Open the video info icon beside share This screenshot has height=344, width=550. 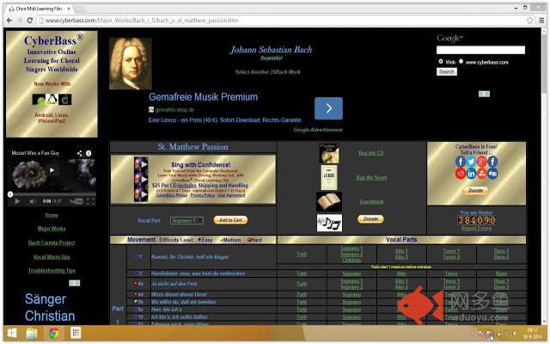click(x=89, y=153)
